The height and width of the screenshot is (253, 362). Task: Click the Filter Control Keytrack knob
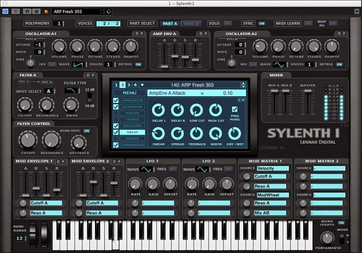(x=79, y=143)
